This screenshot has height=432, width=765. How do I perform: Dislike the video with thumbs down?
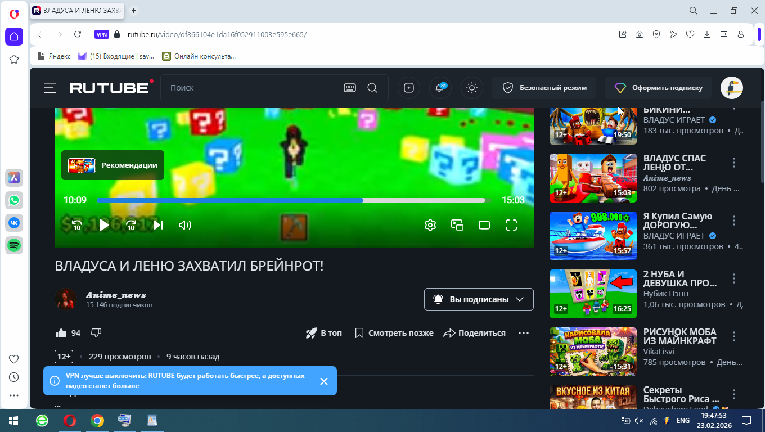point(96,333)
